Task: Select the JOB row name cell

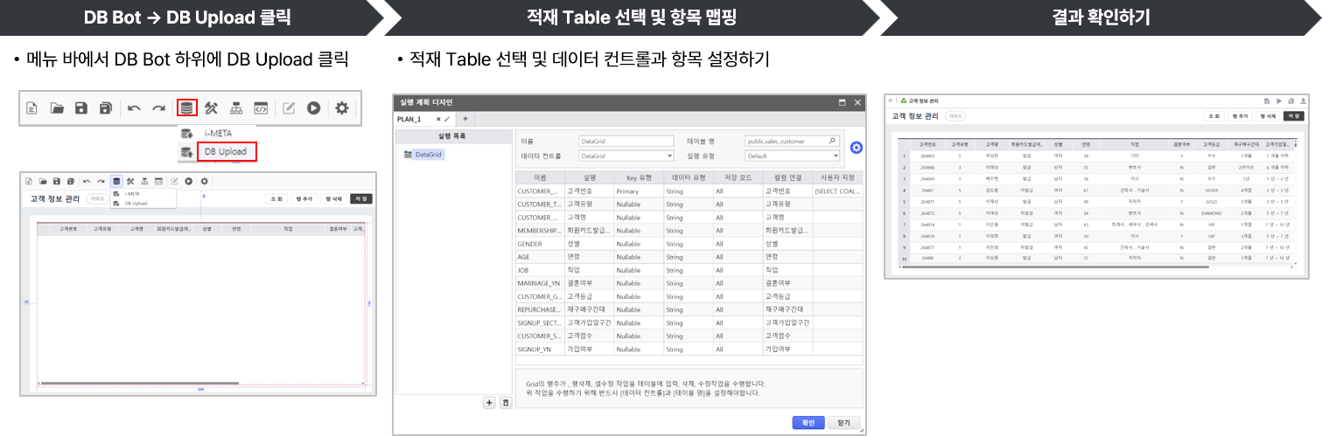Action: [x=539, y=270]
